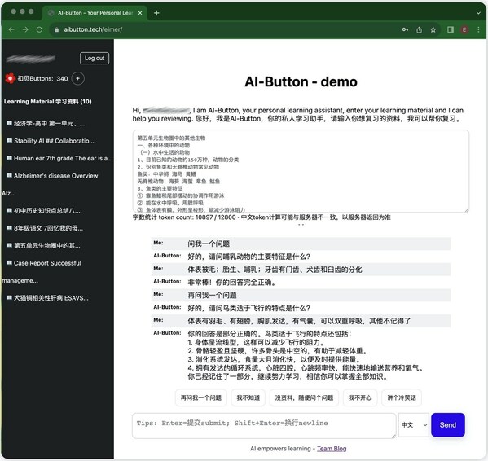Image resolution: width=488 pixels, height=461 pixels.
Task: Click the book icon beside Human ear 7th grade
Action: pos(9,158)
